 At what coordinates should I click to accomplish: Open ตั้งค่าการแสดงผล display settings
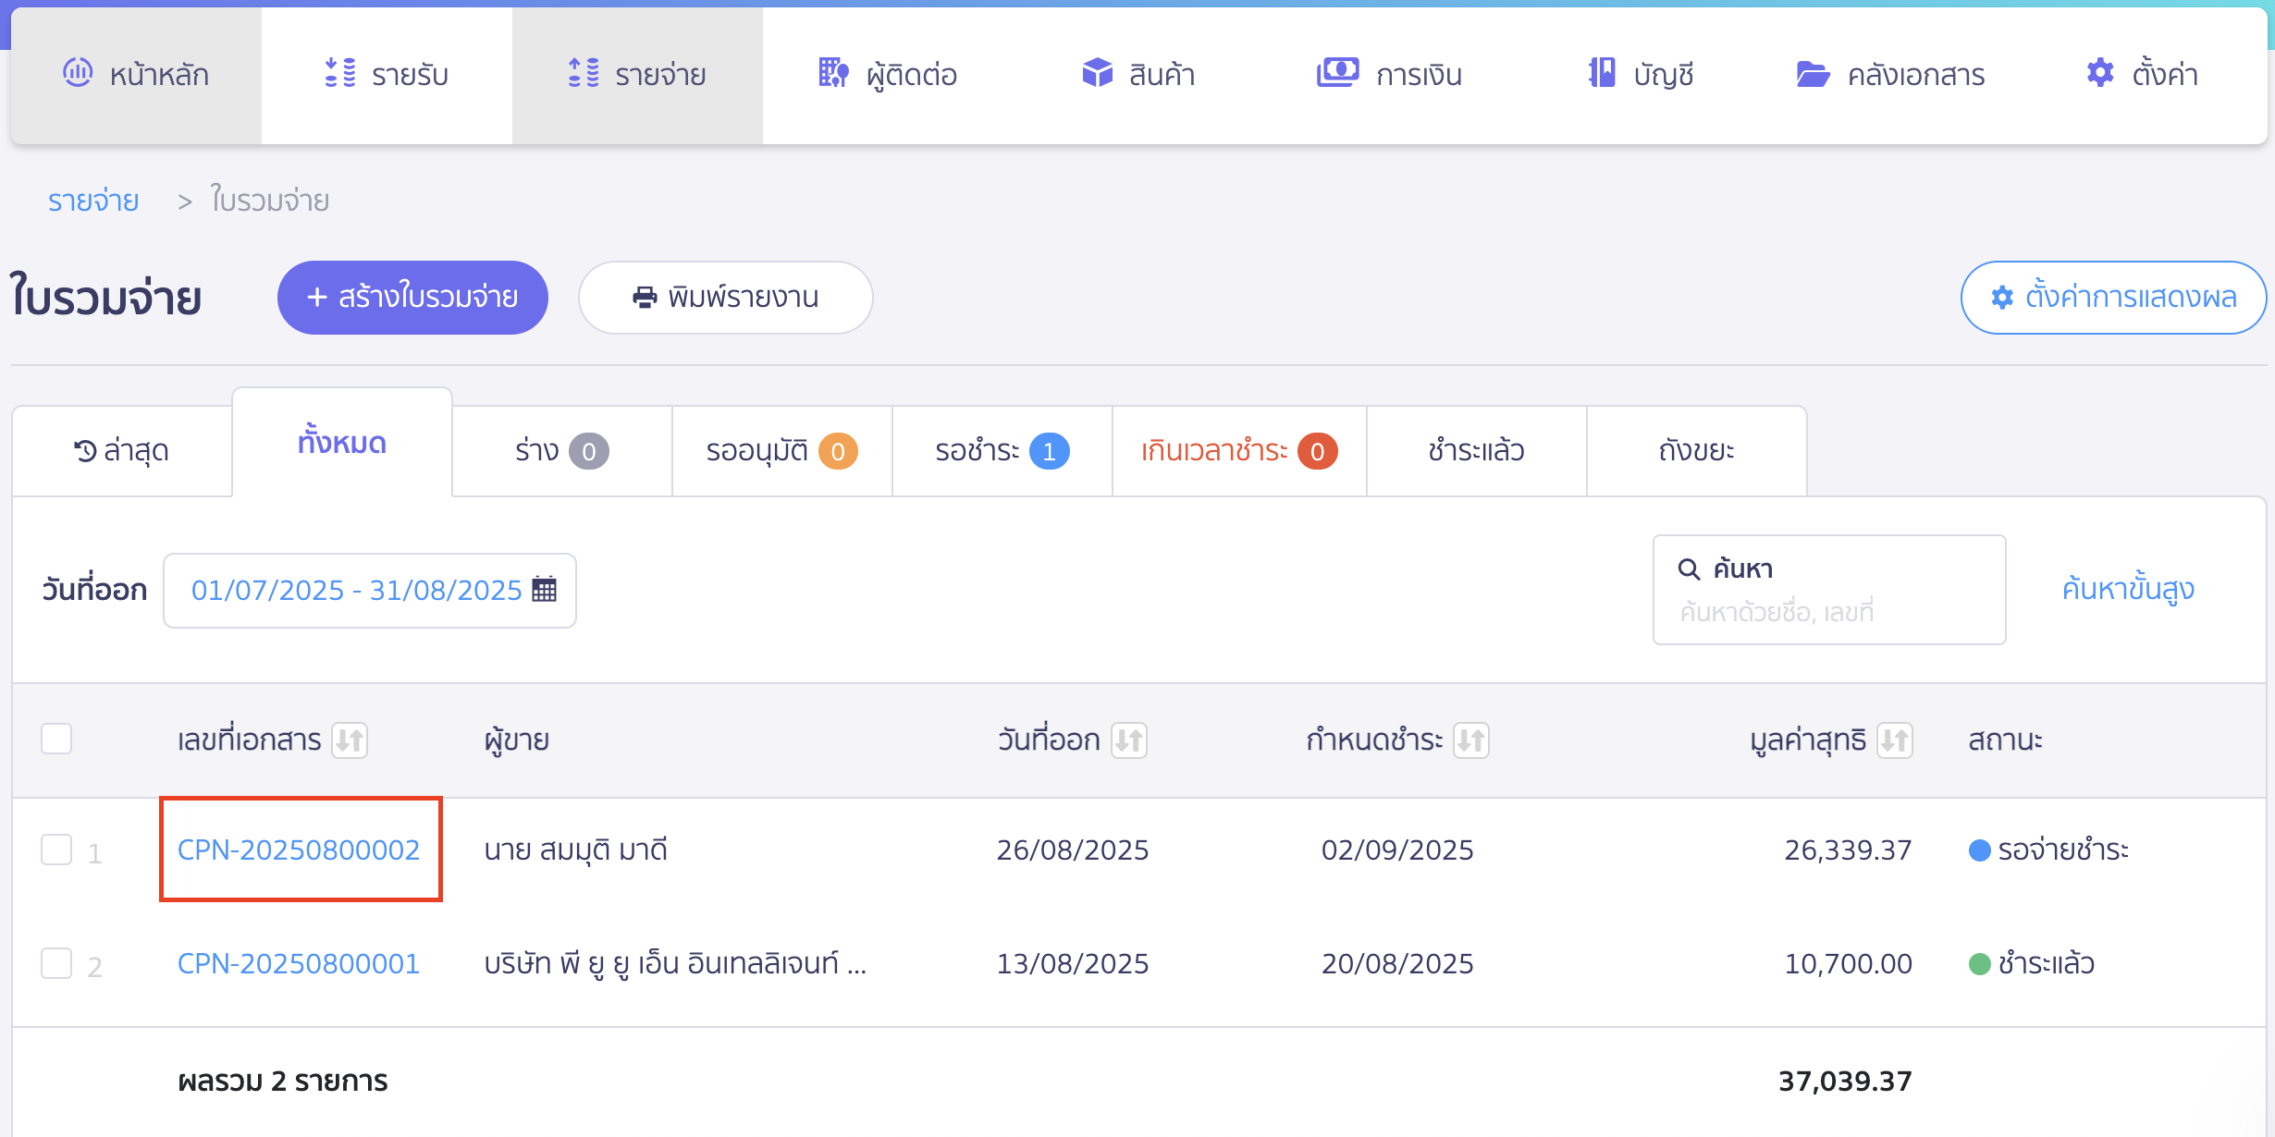pyautogui.click(x=2113, y=298)
